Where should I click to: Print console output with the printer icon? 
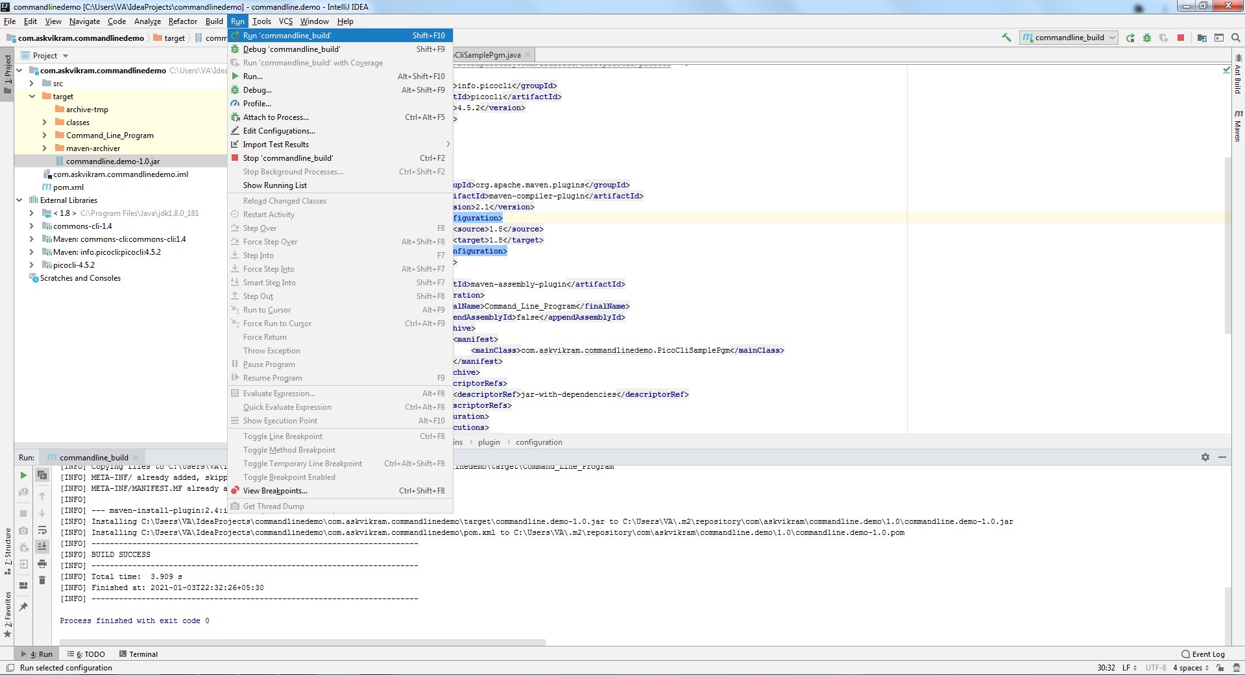coord(42,564)
